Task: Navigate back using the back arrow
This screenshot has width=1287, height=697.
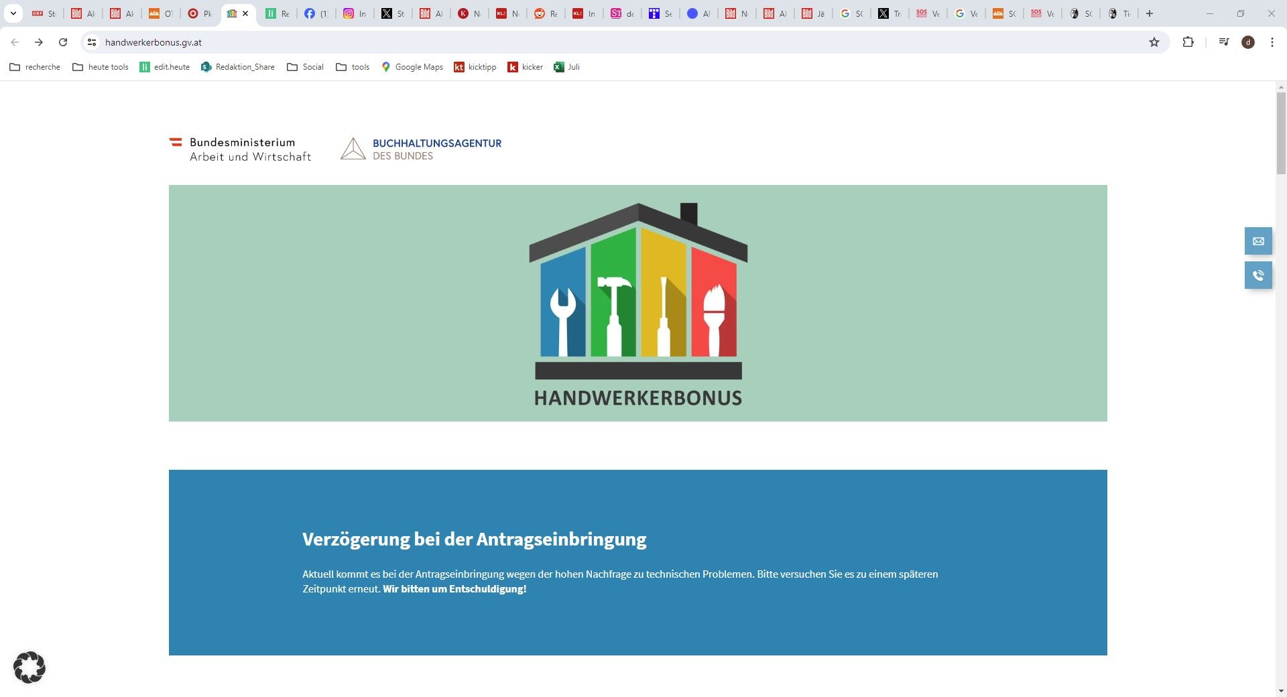Action: (x=14, y=42)
